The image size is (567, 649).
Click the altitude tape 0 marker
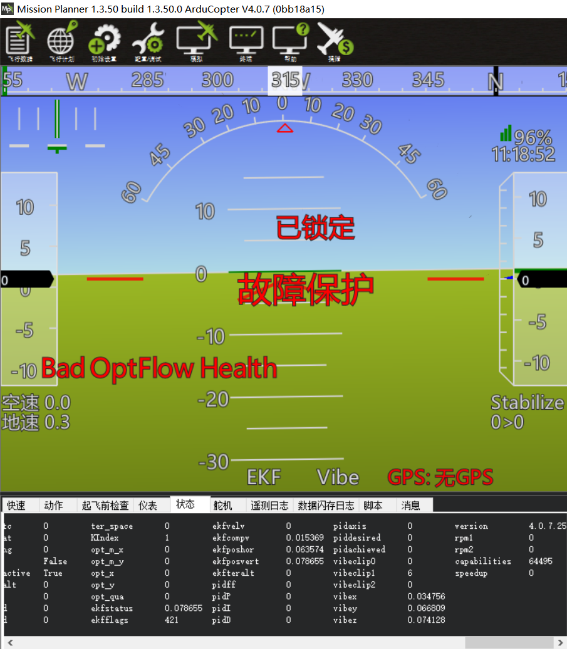[x=542, y=280]
